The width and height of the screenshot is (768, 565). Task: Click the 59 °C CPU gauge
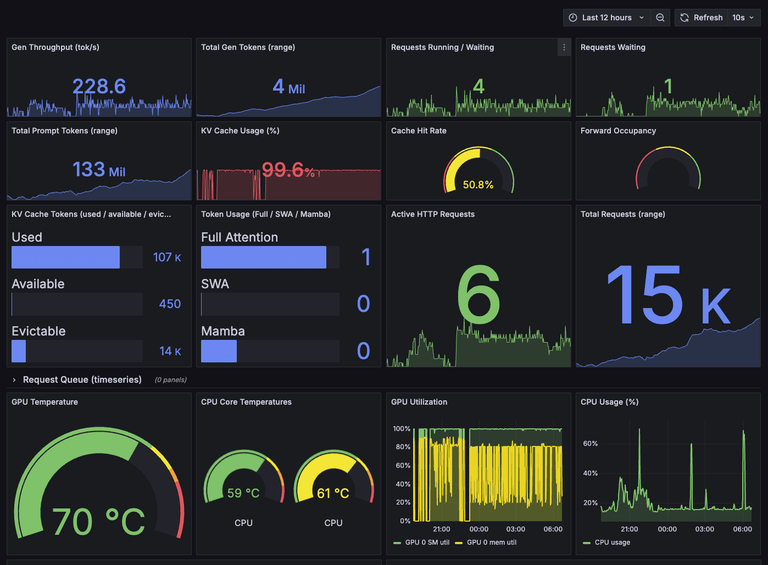click(x=244, y=477)
